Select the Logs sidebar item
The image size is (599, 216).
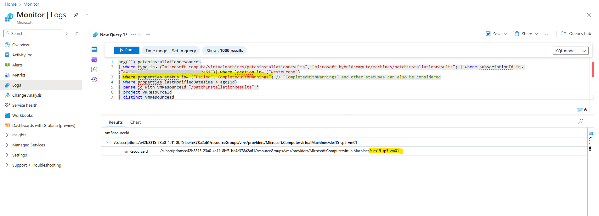pyautogui.click(x=41, y=85)
